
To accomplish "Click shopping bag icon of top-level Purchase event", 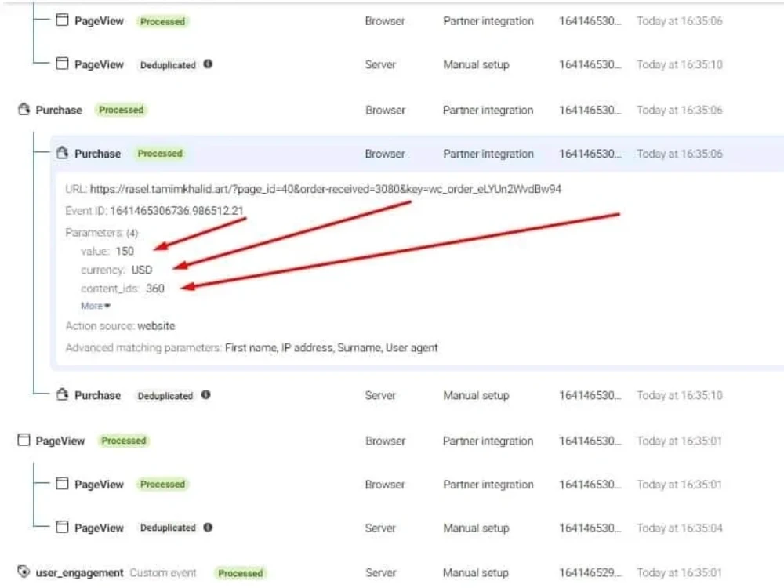I will [24, 110].
